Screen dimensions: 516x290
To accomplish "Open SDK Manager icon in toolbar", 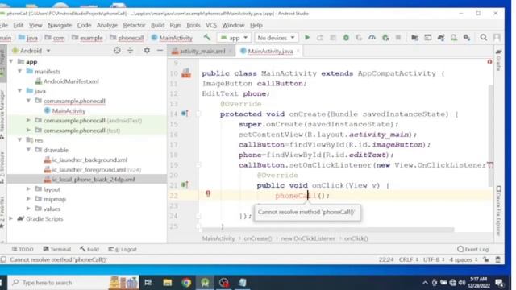I will [467, 38].
